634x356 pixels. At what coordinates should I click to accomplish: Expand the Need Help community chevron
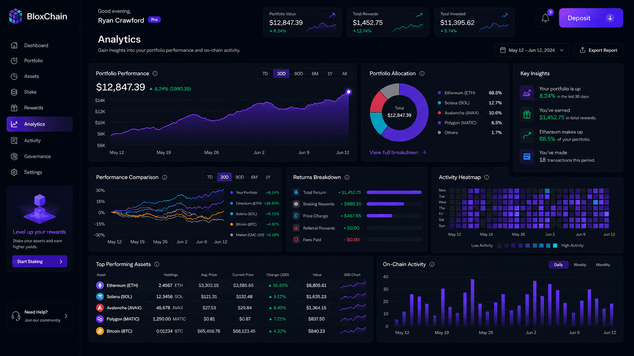click(66, 316)
